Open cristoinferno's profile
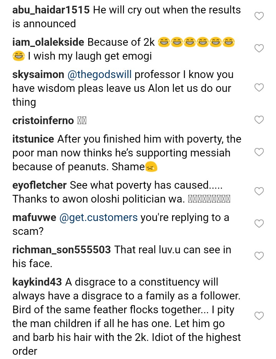276x359 pixels. pyautogui.click(x=43, y=121)
